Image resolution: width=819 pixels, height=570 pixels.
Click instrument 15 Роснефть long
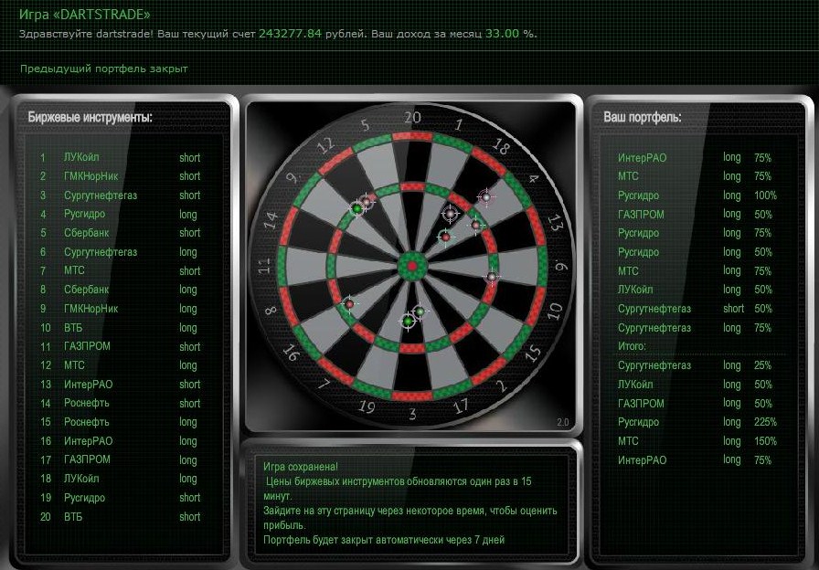[120, 422]
